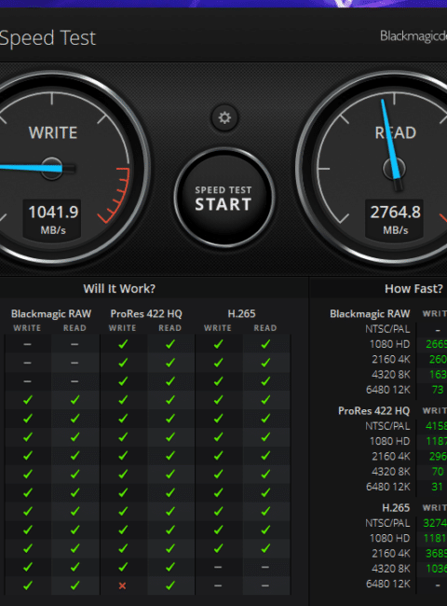447x606 pixels.
Task: Click the green value 73 for Blackmagic RAW 12K
Action: (438, 390)
